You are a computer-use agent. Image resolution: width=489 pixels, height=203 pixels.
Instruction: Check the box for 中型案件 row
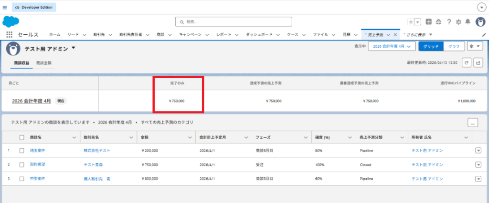(x=22, y=179)
